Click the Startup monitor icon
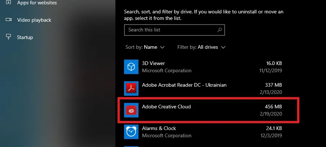326x147 pixels. 9,37
